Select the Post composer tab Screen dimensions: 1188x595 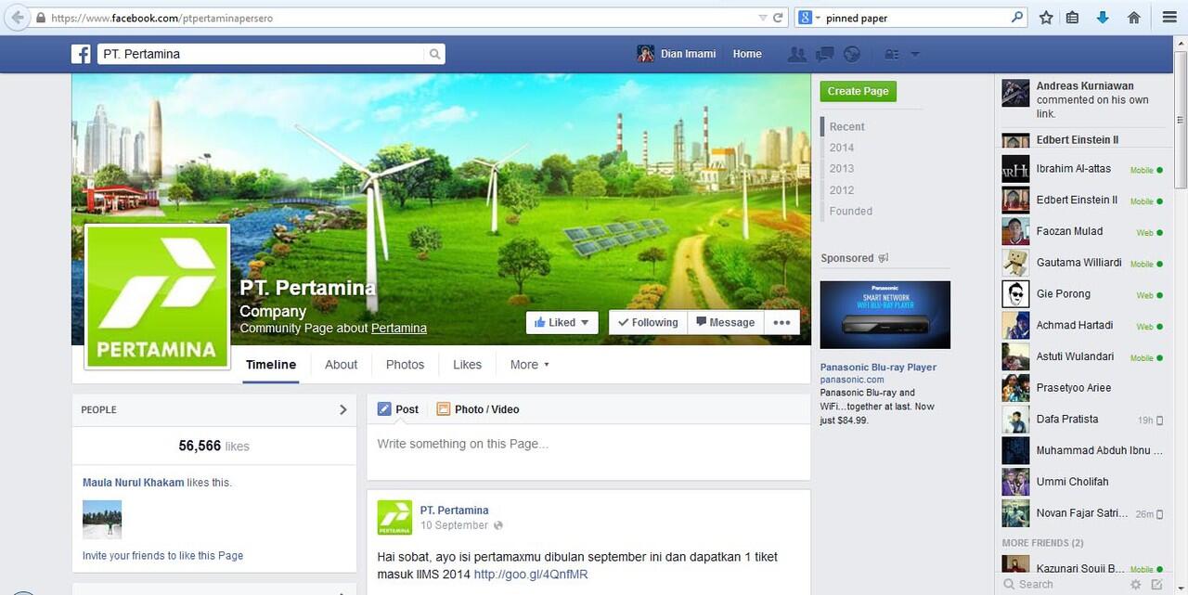pos(397,409)
